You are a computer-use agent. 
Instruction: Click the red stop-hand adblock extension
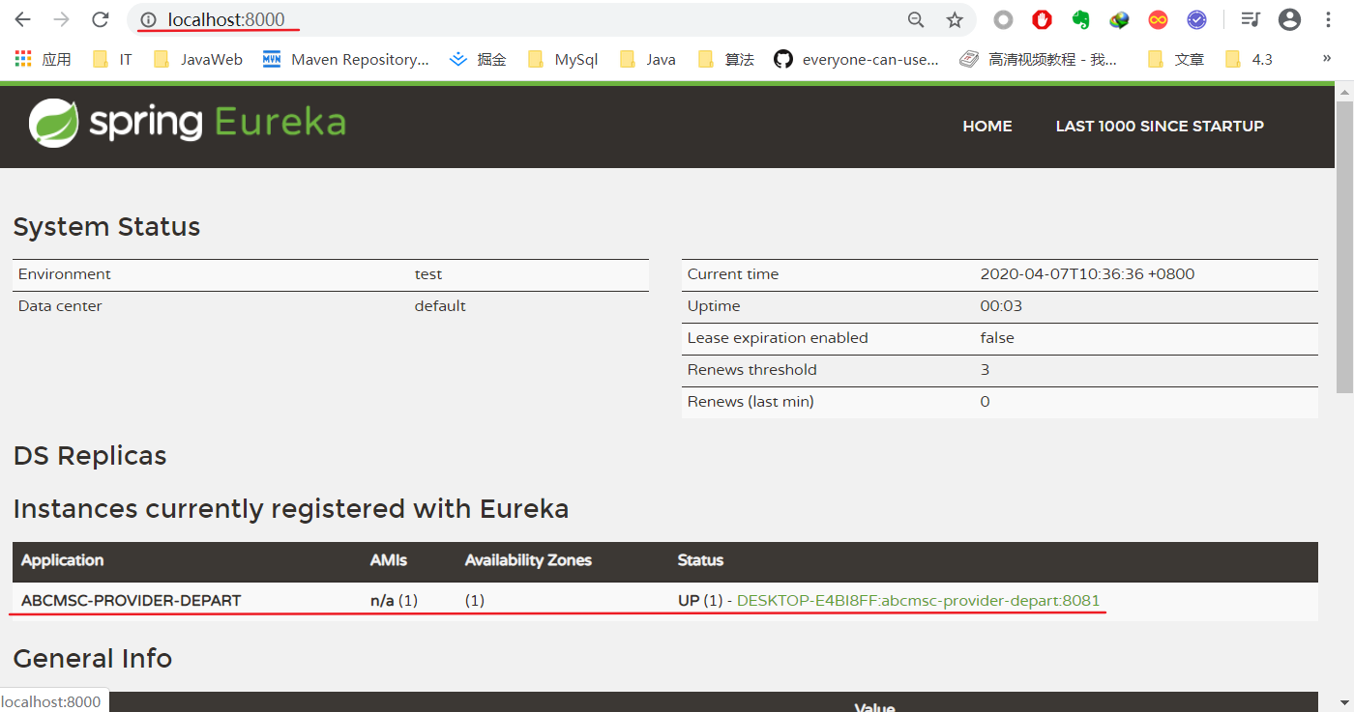1042,19
